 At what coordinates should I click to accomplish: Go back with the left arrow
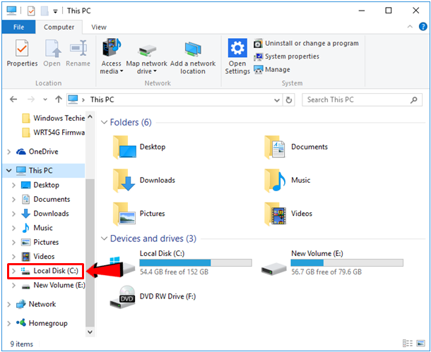tap(13, 99)
